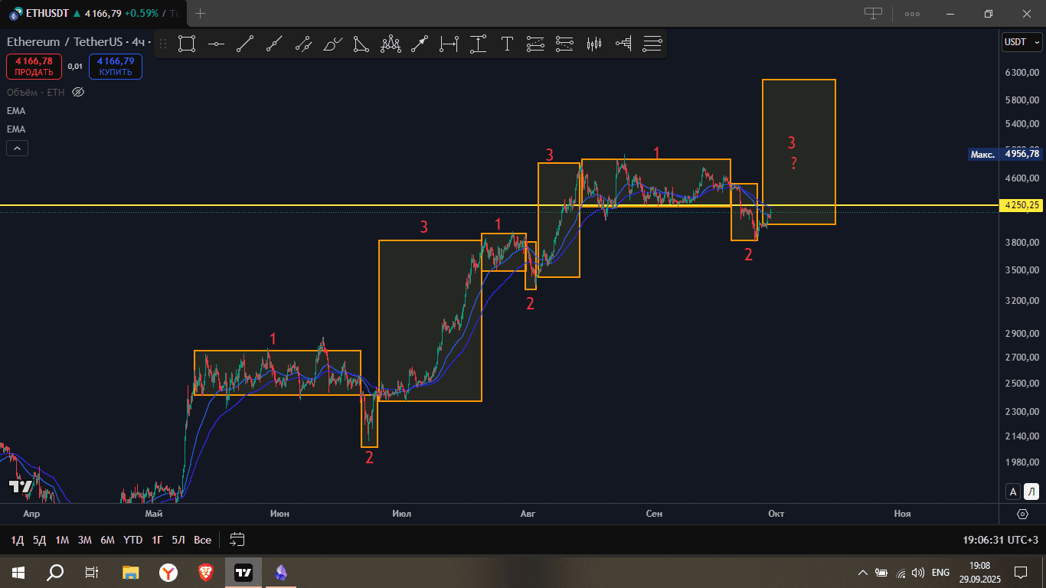1046x588 pixels.
Task: Toggle logarithmic scale 'Л' button
Action: 1031,492
